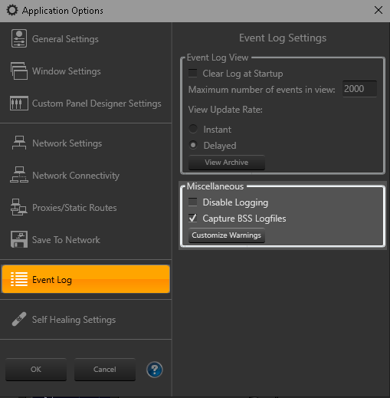Click the Window Settings stacked-windows icon
The height and width of the screenshot is (398, 390).
19,71
